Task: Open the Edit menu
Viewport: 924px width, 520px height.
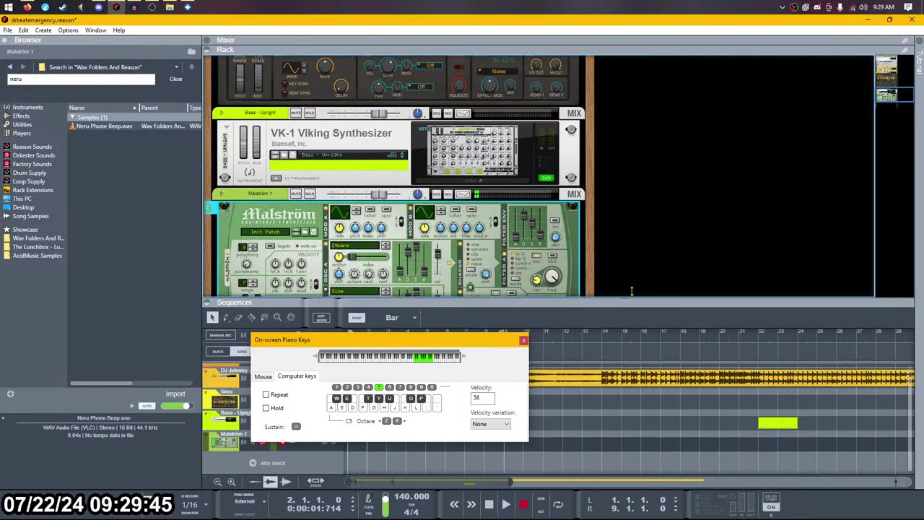Action: pos(24,30)
